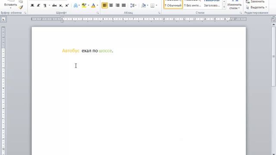Center align the paragraph
276x155 pixels.
coord(111,6)
